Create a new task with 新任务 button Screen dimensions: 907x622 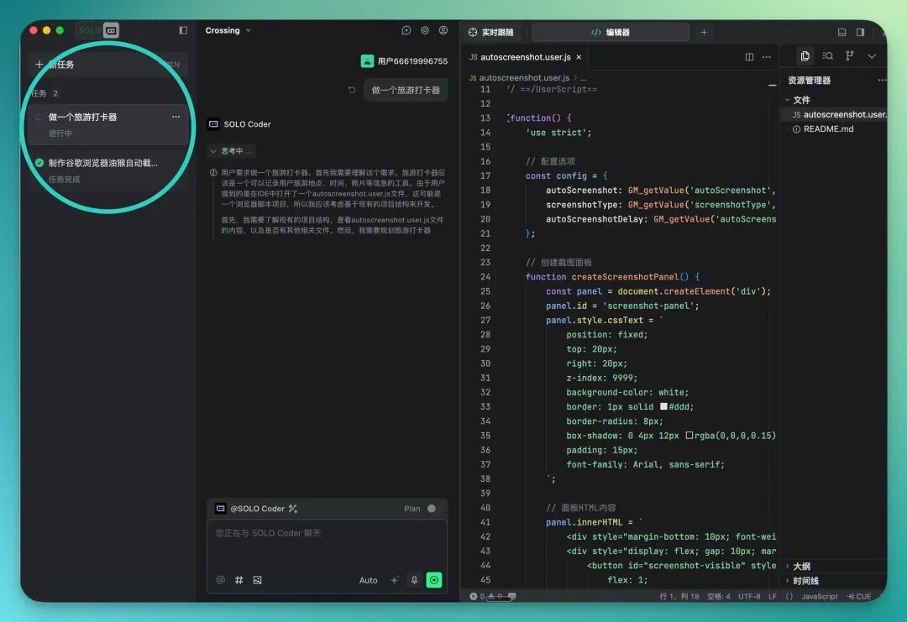107,64
